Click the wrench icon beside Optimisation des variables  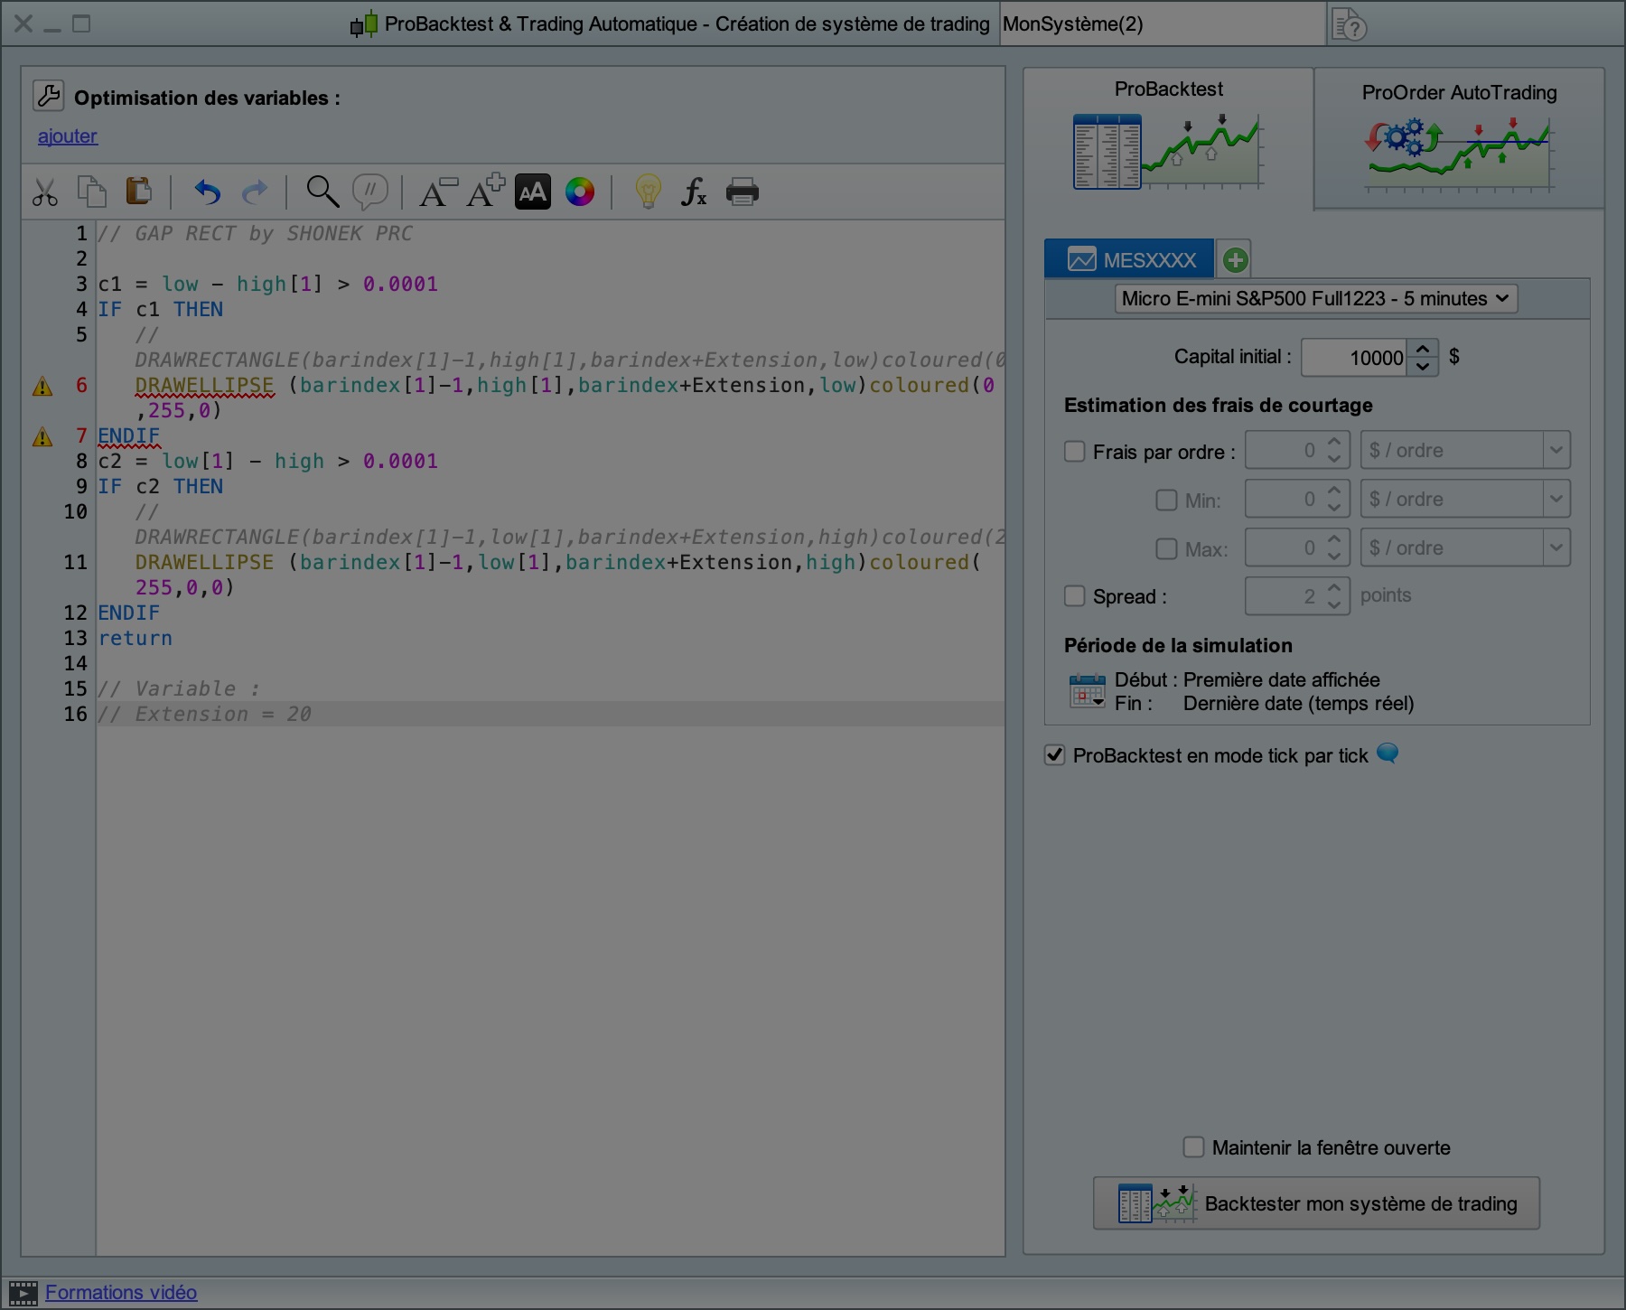tap(49, 96)
